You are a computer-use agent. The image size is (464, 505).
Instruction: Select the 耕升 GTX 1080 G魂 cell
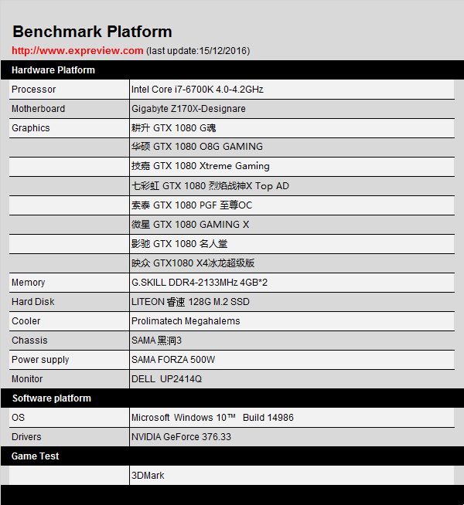point(292,128)
